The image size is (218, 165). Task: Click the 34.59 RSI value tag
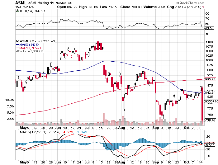209,28
